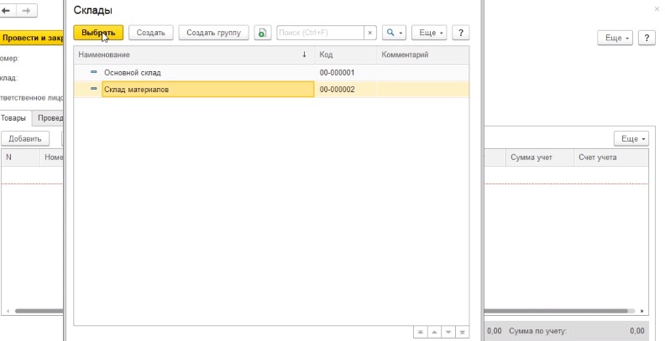Expand the Еще menu in Склады dialog
The height and width of the screenshot is (341, 665).
[x=429, y=33]
